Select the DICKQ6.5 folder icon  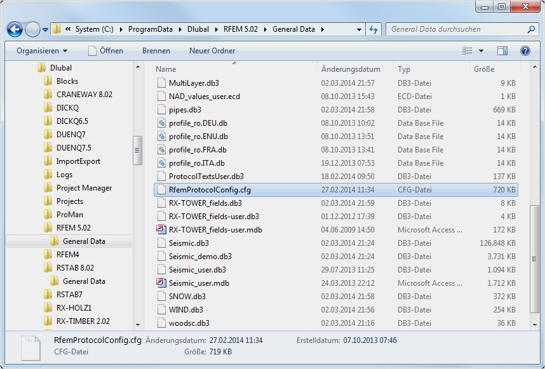tap(48, 121)
